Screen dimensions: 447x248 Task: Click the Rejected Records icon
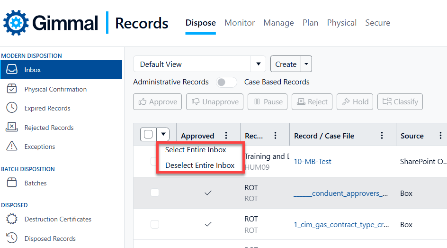[x=12, y=128]
